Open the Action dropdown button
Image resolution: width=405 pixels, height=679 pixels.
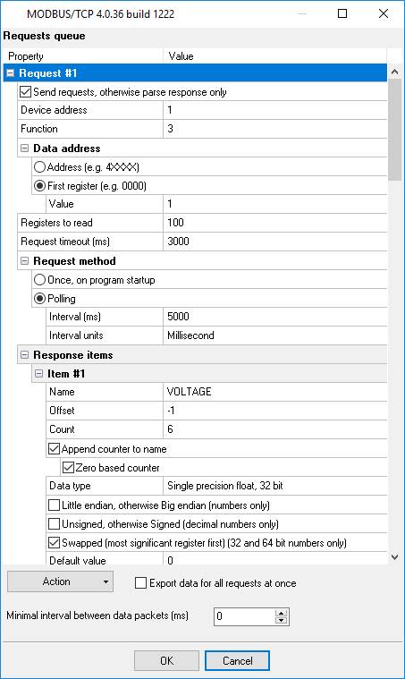60,581
